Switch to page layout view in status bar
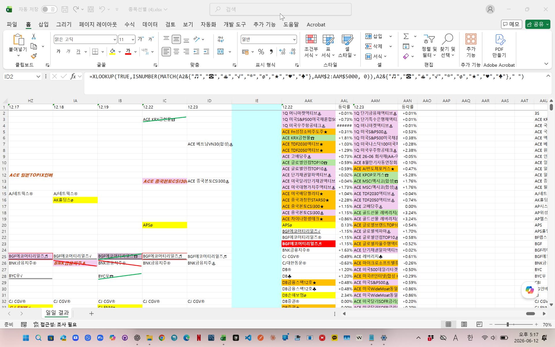 pos(464,324)
